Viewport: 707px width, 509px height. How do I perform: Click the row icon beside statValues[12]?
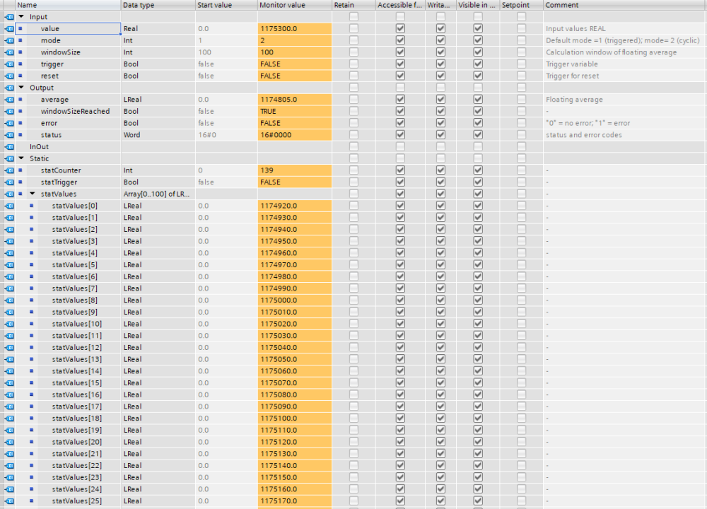click(9, 347)
